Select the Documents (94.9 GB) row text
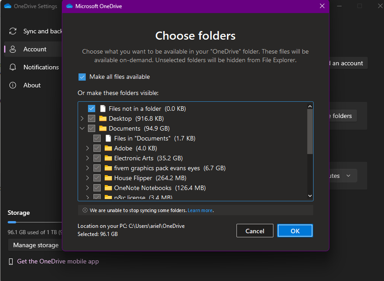The image size is (384, 281). 139,128
